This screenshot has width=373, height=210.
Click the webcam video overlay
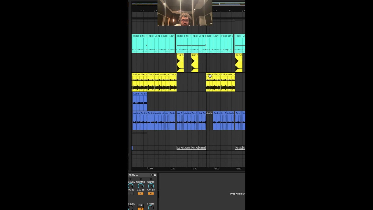185,13
